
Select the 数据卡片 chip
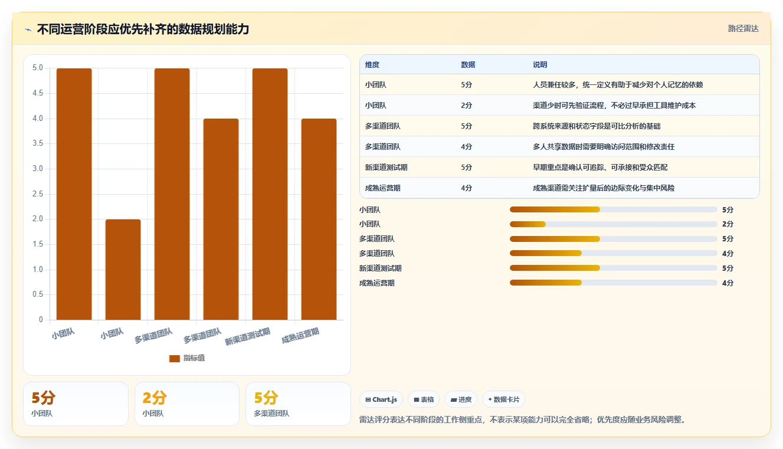coord(504,399)
